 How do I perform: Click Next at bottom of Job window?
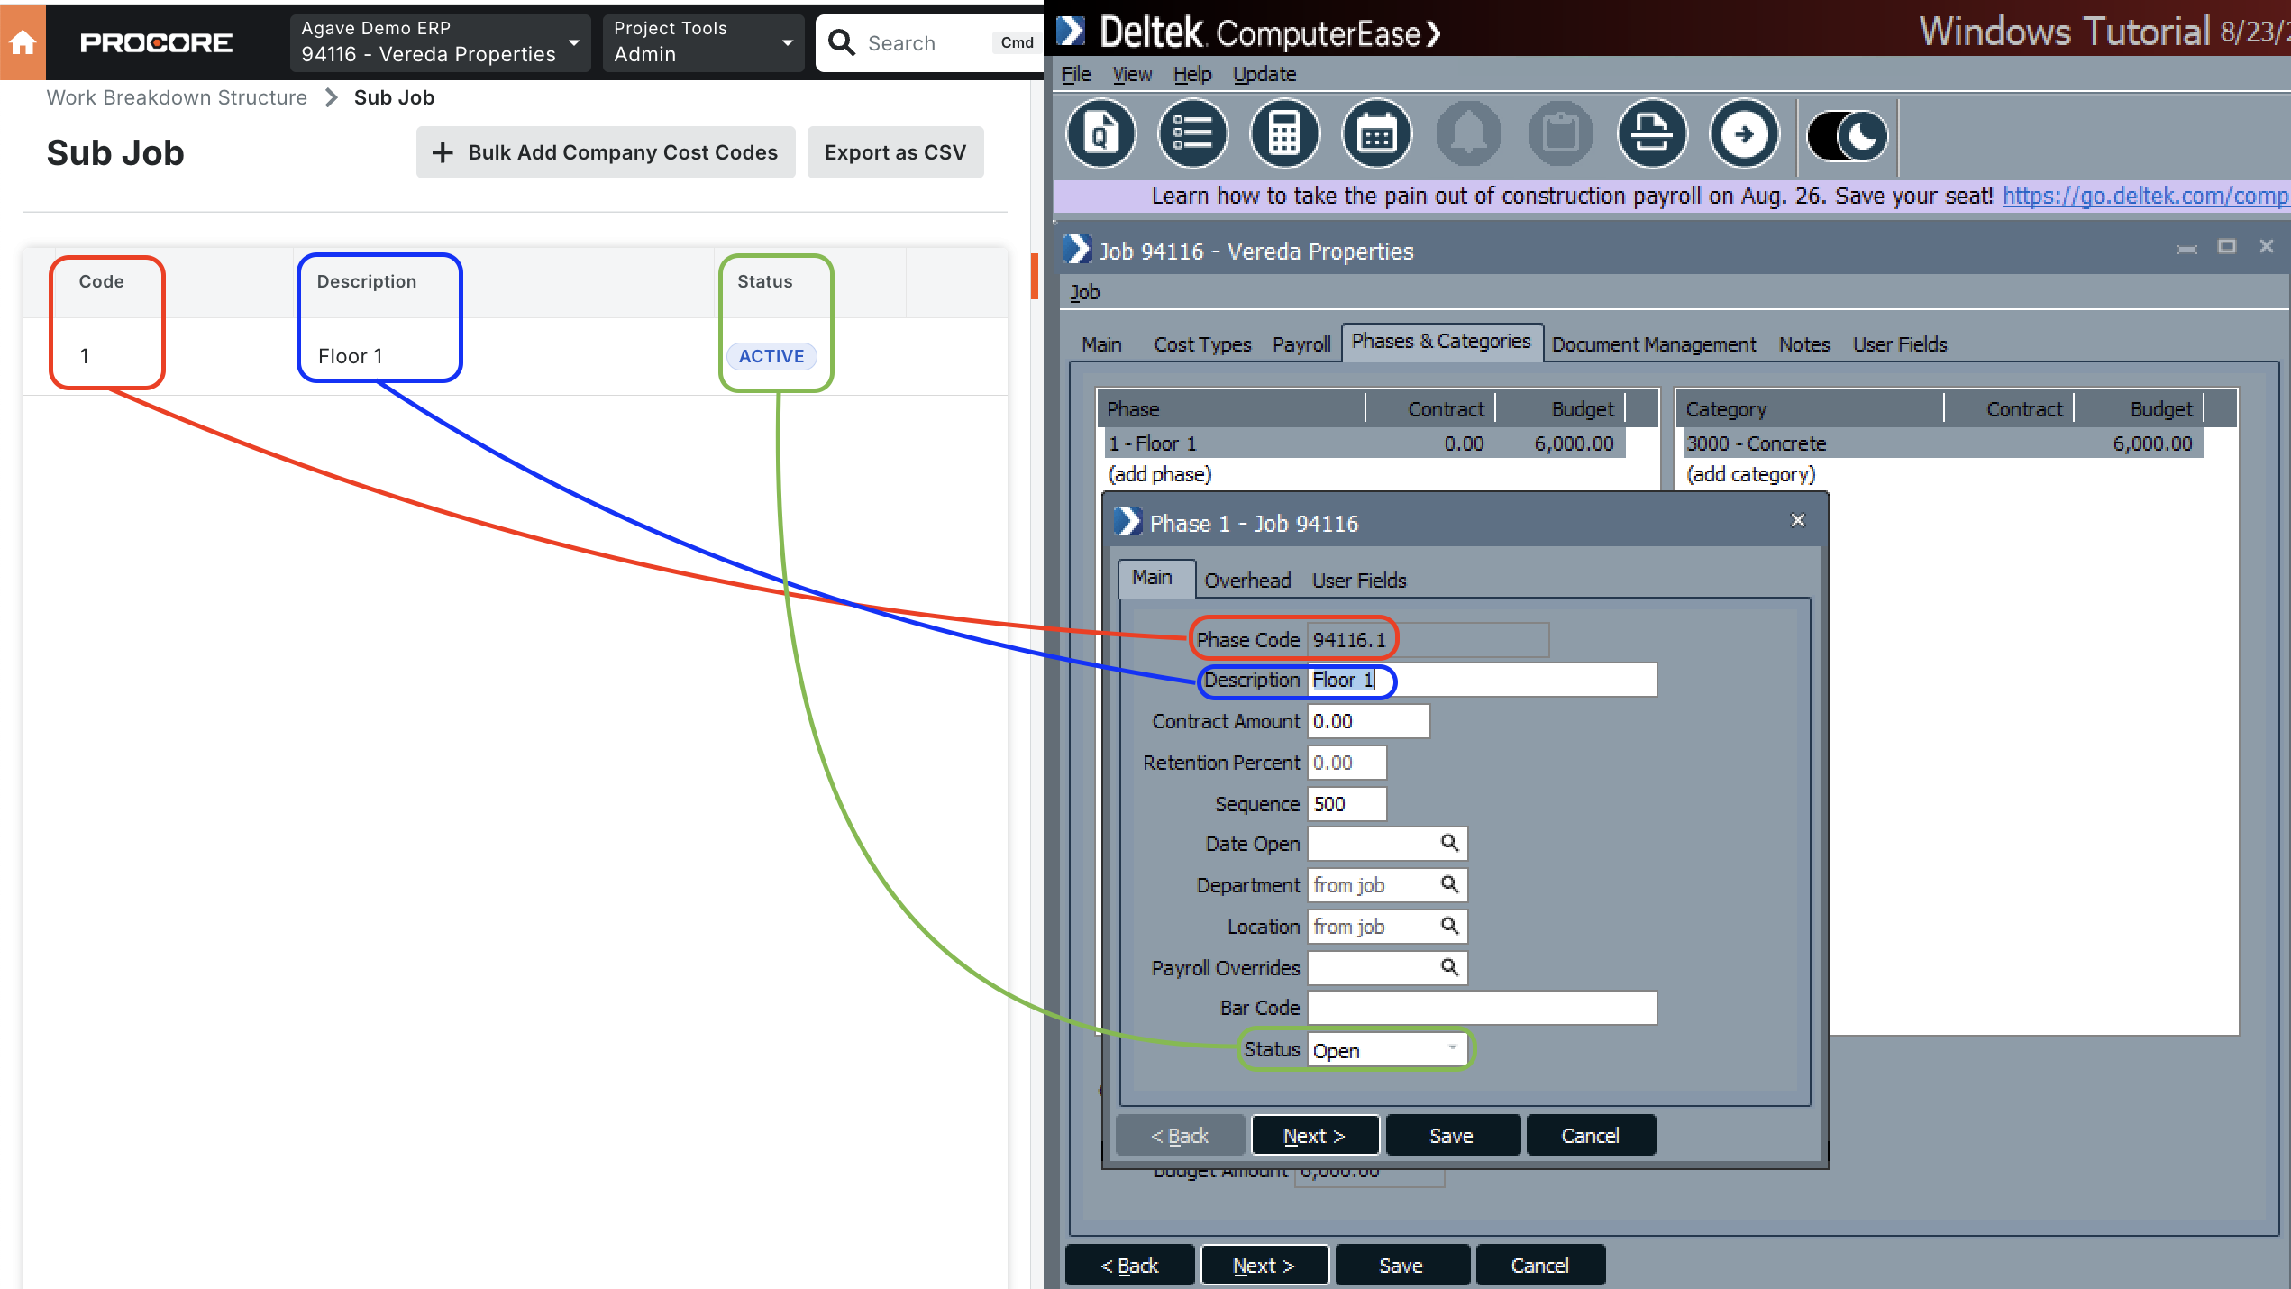pyautogui.click(x=1264, y=1266)
